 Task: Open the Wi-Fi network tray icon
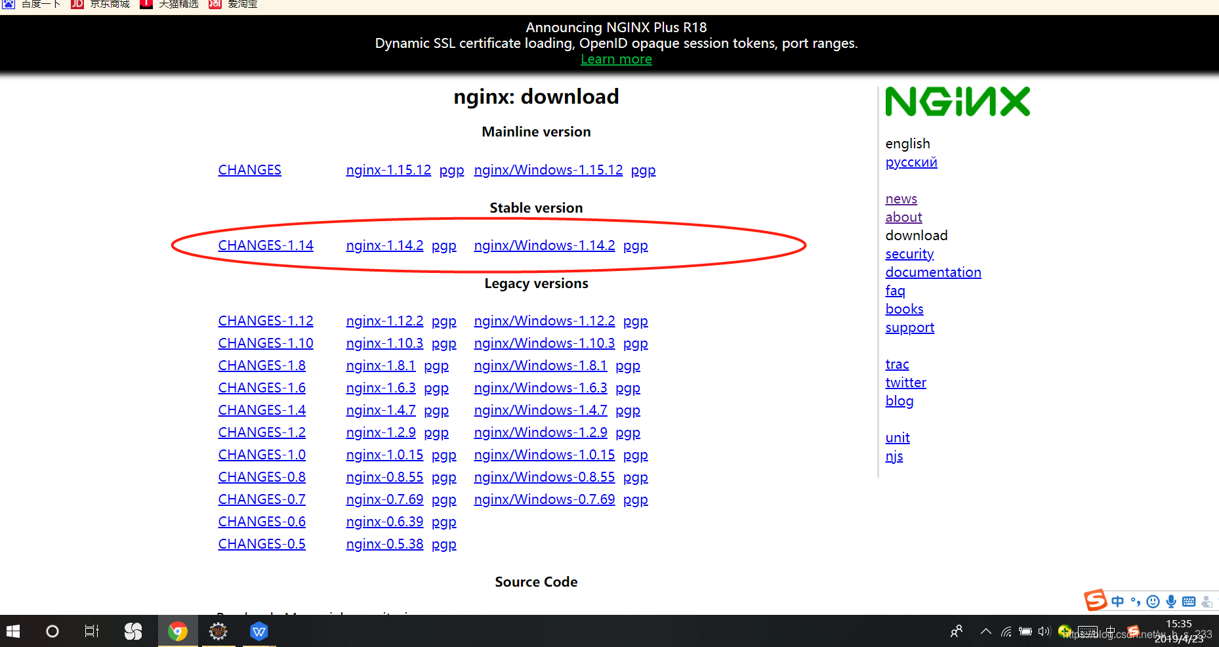click(1006, 632)
